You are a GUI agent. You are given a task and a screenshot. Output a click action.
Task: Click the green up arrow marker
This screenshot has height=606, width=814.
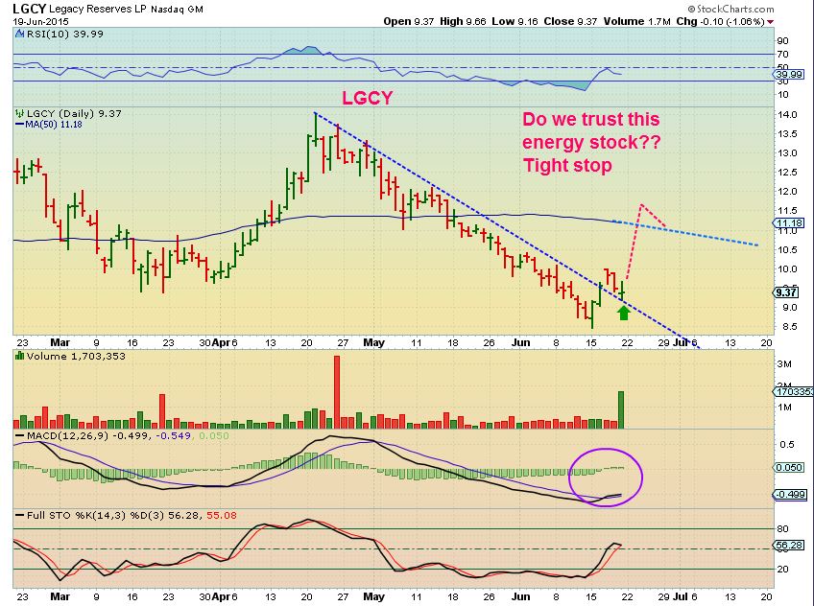(x=624, y=312)
